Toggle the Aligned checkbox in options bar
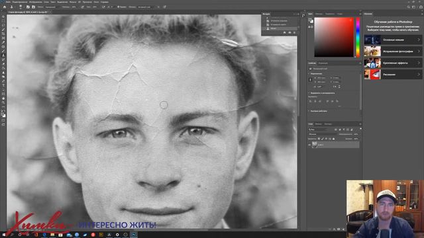424x238 pixels. [118, 7]
